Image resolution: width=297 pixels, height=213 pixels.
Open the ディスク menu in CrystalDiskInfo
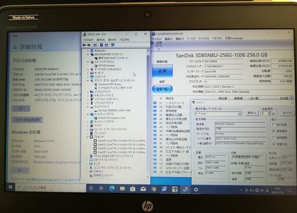coord(204,38)
